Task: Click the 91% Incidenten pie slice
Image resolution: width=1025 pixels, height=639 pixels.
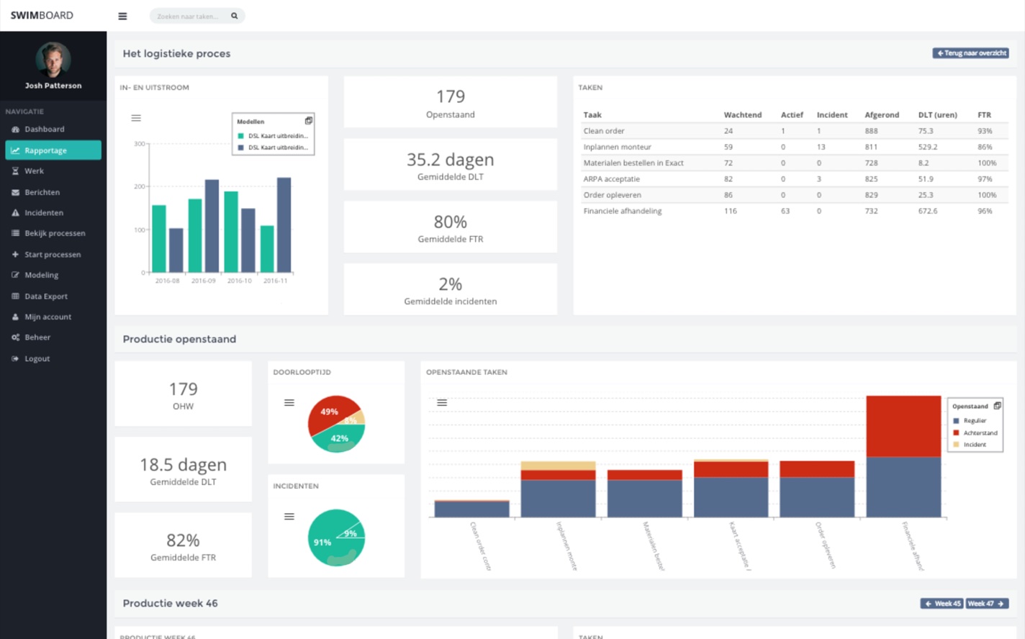Action: pyautogui.click(x=324, y=541)
